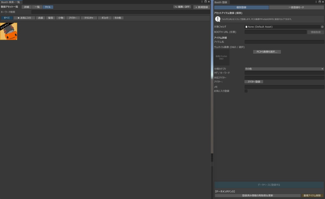
Task: Click the 重複アイテム削除 button
Action: [312, 196]
